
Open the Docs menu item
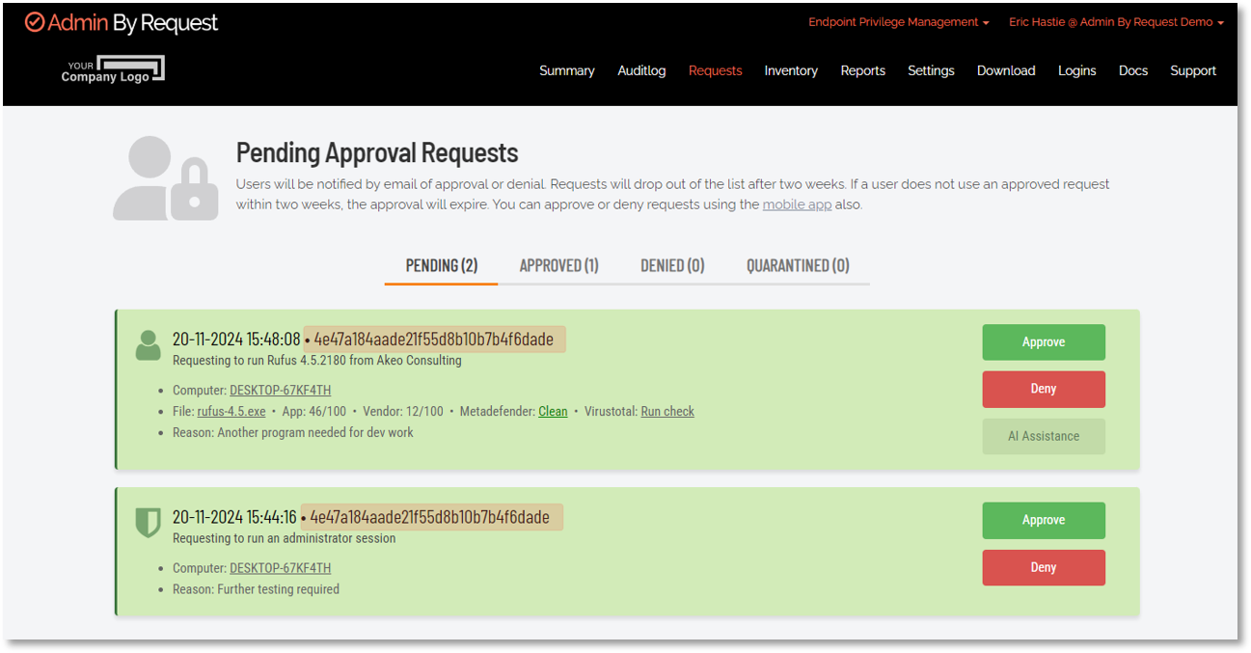click(1133, 70)
